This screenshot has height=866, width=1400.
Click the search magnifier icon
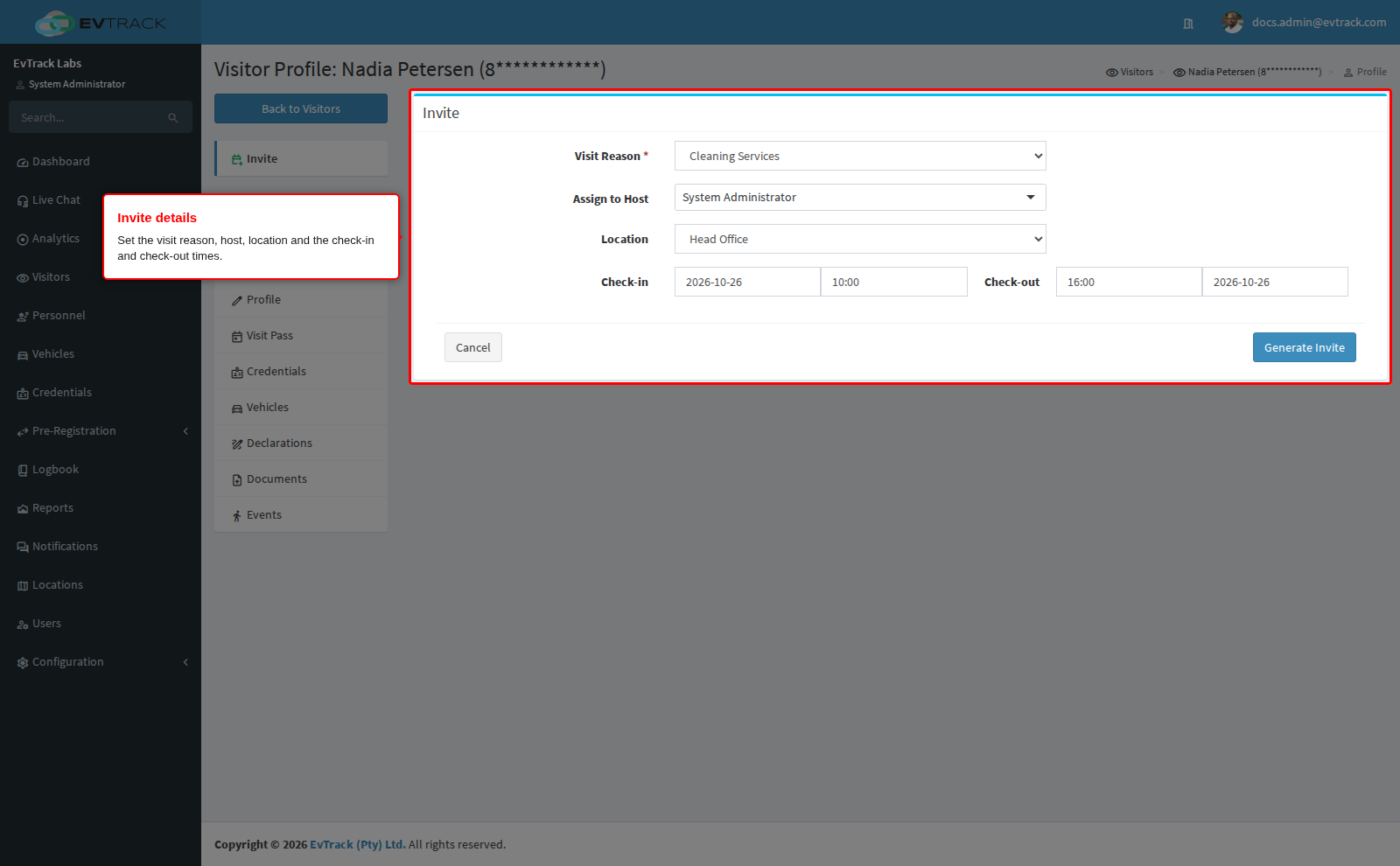click(173, 117)
